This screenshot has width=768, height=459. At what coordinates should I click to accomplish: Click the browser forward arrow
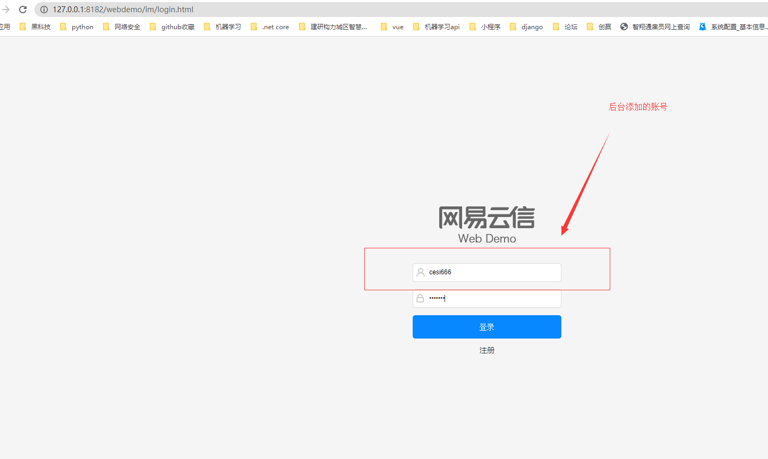pyautogui.click(x=6, y=10)
